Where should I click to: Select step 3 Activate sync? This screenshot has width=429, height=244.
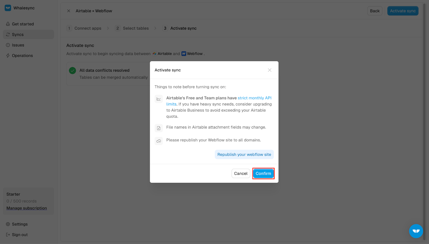point(180,28)
